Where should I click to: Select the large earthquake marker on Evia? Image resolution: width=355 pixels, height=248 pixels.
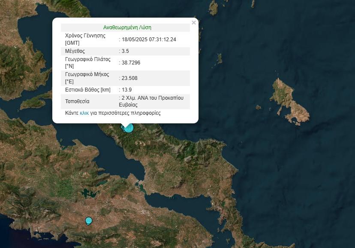[128, 128]
